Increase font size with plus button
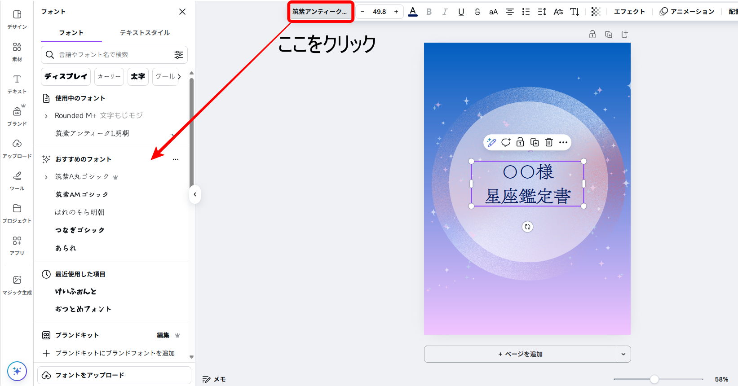The height and width of the screenshot is (386, 738). tap(396, 12)
